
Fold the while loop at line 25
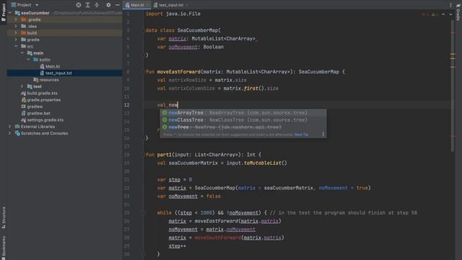click(144, 212)
